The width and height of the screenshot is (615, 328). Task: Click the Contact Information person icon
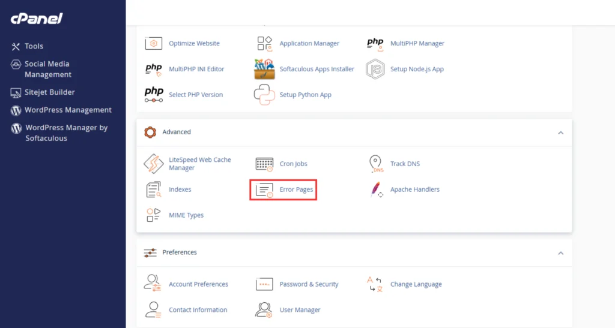pyautogui.click(x=153, y=309)
